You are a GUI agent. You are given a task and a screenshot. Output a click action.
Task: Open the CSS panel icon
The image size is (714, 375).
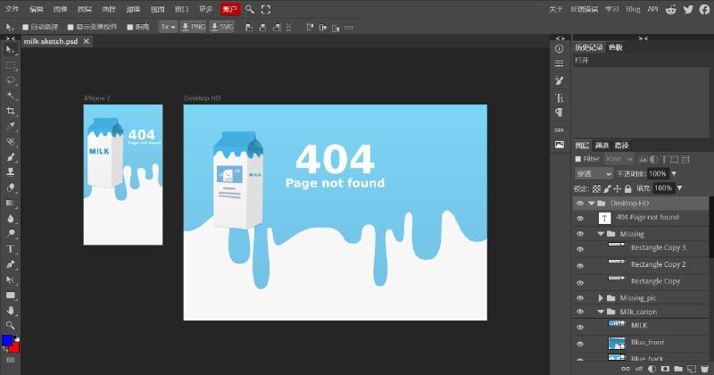[x=560, y=129]
